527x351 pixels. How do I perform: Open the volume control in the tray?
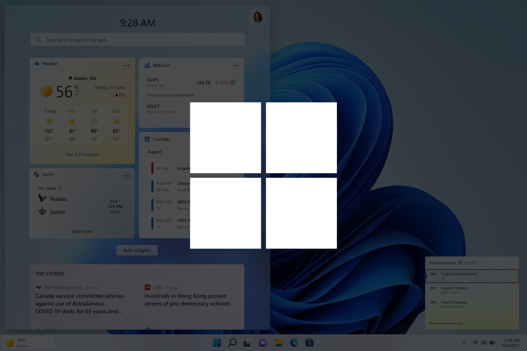(484, 342)
